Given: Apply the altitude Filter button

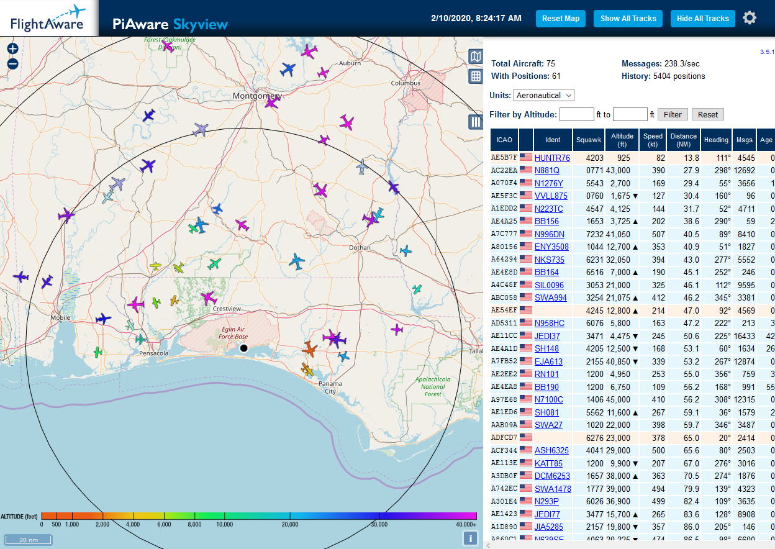Looking at the screenshot, I should [673, 114].
